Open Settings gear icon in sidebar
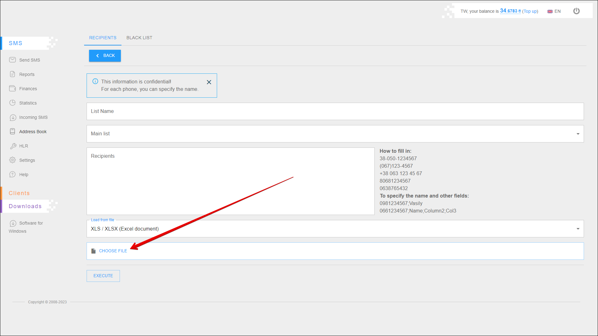This screenshot has width=598, height=336. click(12, 160)
